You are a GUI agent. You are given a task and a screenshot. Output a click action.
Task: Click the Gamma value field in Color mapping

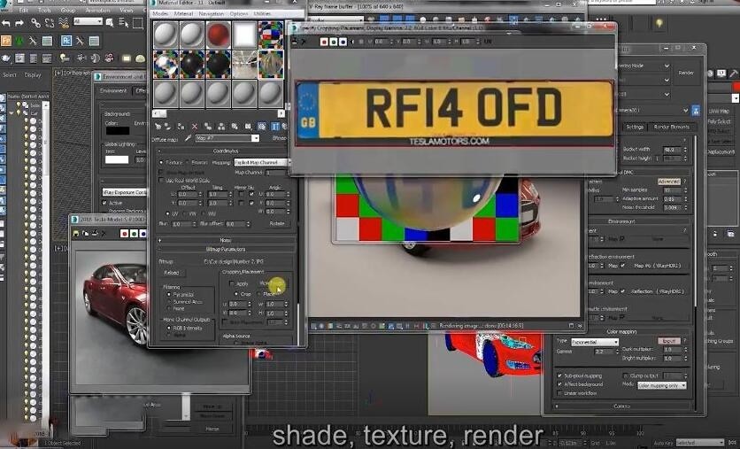(602, 352)
